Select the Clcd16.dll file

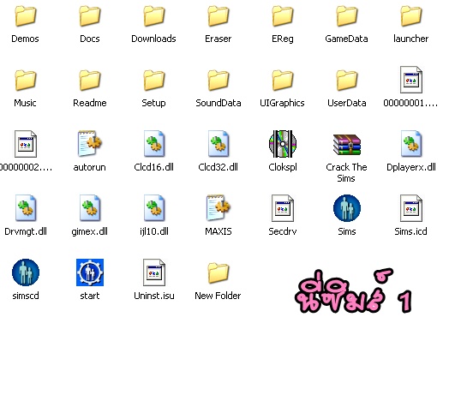[x=154, y=144]
